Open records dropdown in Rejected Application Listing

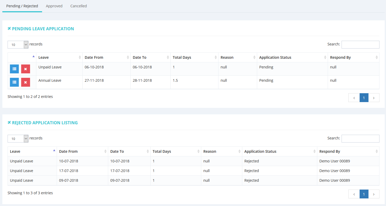18,139
